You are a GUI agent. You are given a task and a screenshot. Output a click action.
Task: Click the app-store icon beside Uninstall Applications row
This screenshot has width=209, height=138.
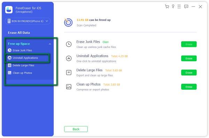[69, 58]
